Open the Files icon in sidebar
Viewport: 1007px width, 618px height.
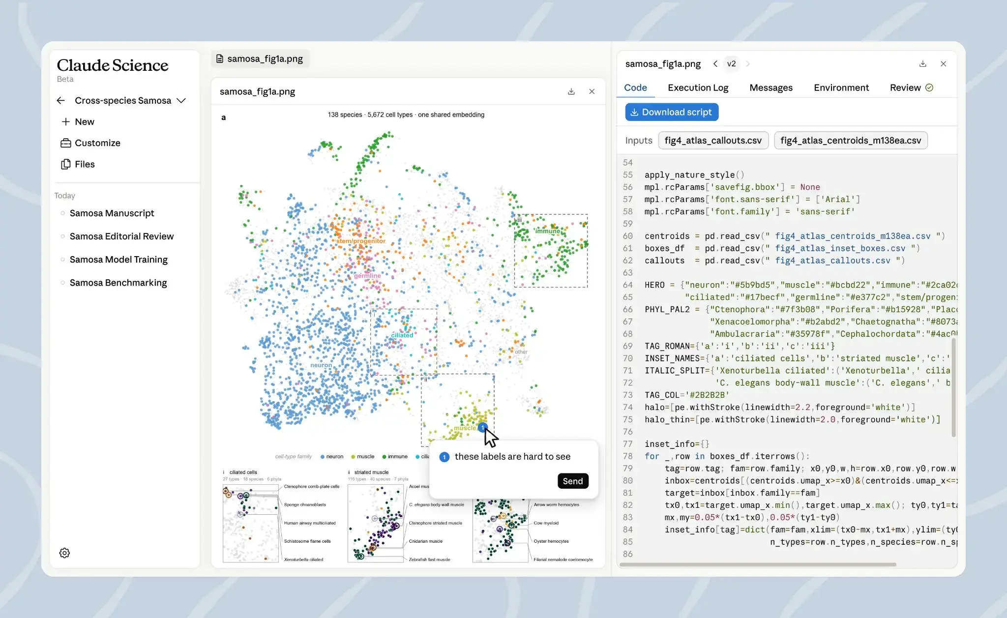tap(65, 164)
